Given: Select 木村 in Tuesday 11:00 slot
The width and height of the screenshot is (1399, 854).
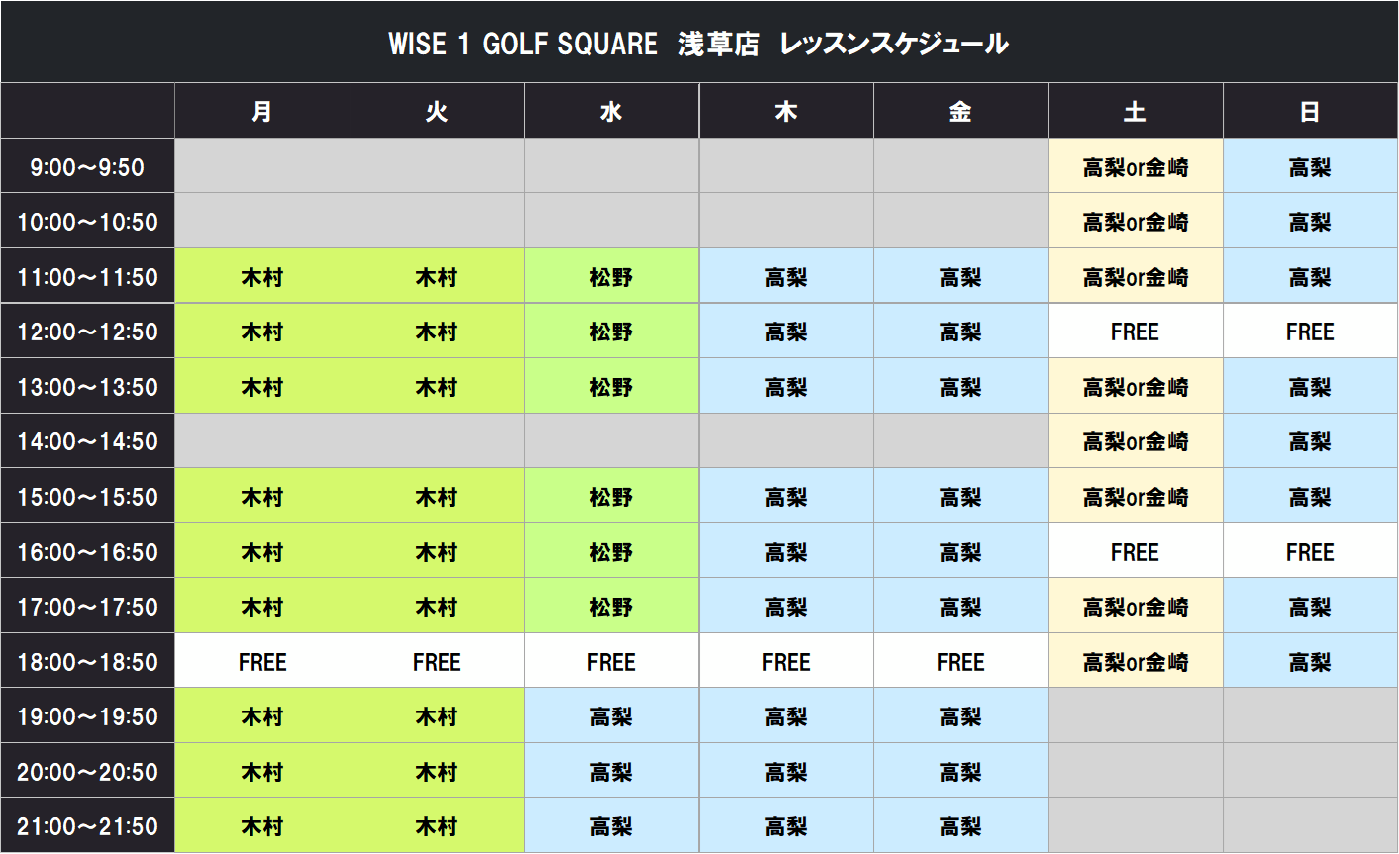Looking at the screenshot, I should [437, 276].
